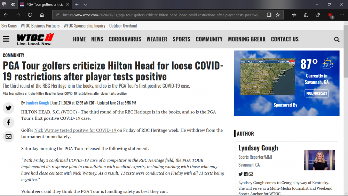Open browser settings and more menu
348x196 pixels.
342,15
